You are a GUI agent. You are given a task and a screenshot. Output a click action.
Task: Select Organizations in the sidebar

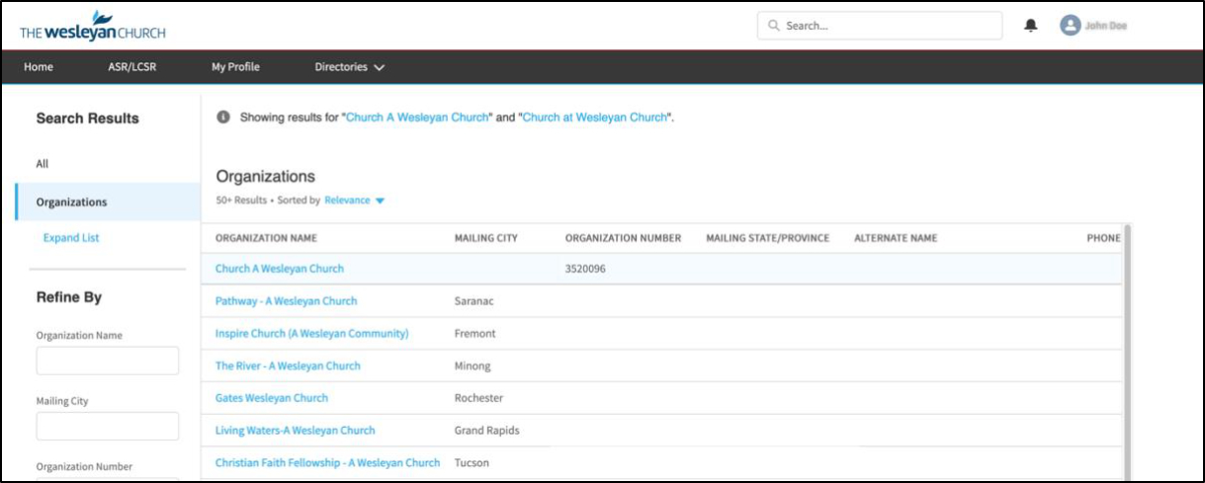tap(108, 201)
